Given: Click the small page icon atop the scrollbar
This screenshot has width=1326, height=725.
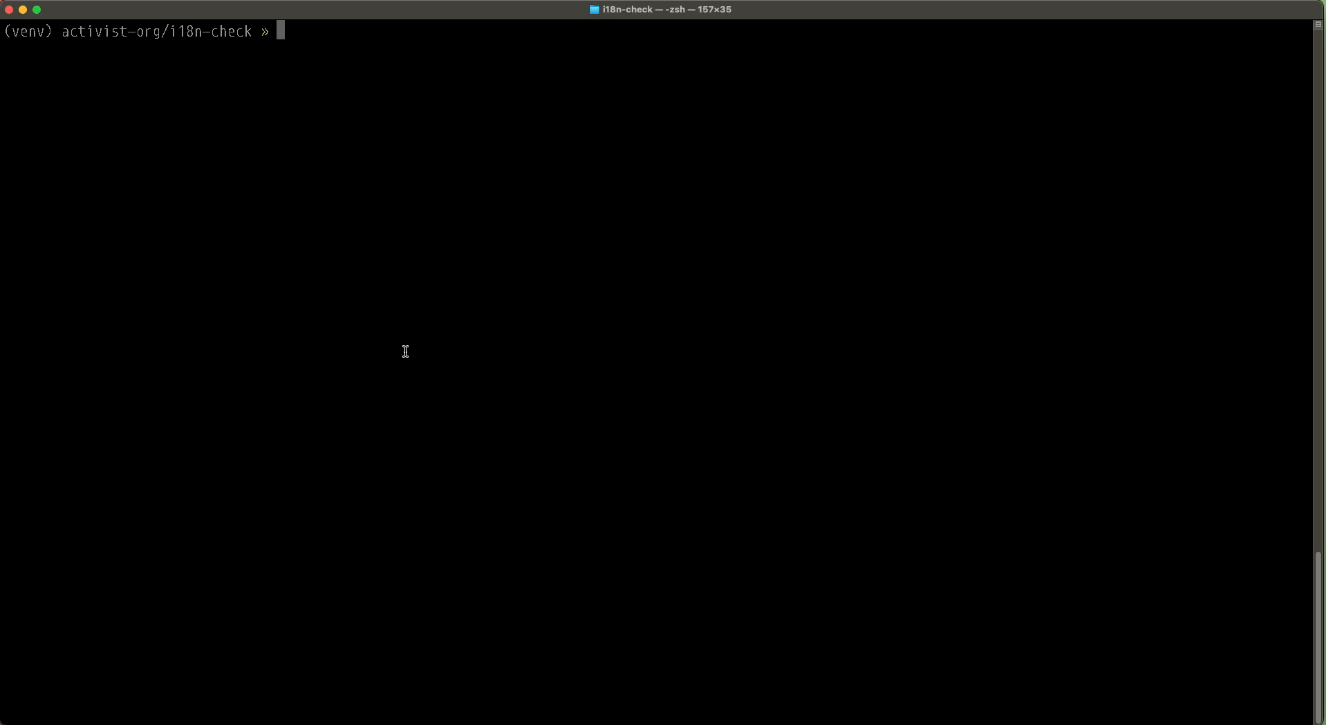Looking at the screenshot, I should (x=1318, y=23).
